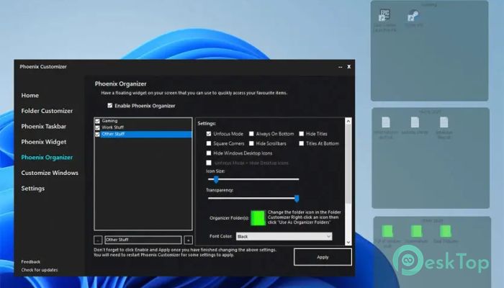Open rightmost green folder in Other Stuff widget
Screen dimensions: 504x288
click(446, 231)
